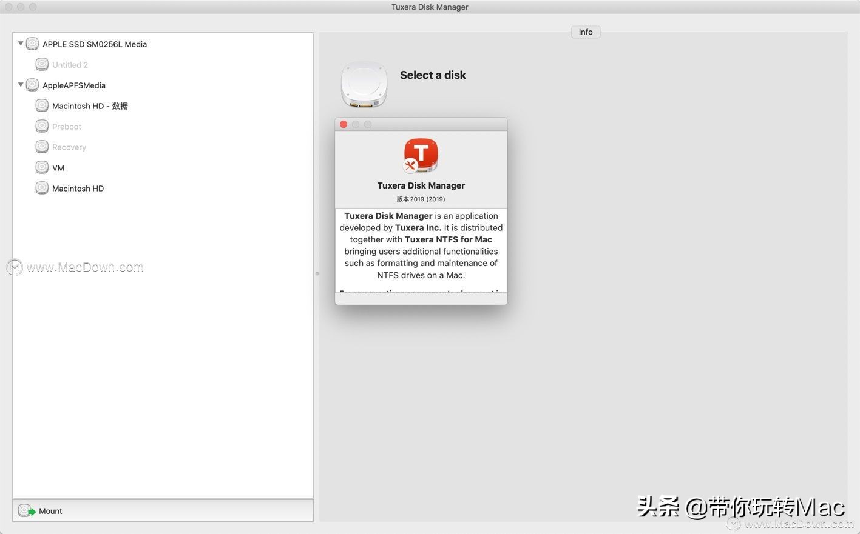Click the VM volume icon
The image size is (860, 534).
click(x=42, y=167)
